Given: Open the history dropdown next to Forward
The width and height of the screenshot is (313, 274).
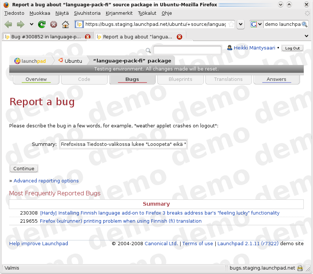Looking at the screenshot, I should click(31, 24).
